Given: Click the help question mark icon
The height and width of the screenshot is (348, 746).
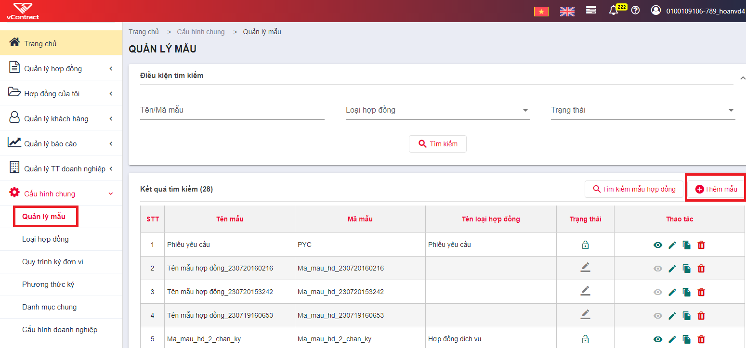Looking at the screenshot, I should (x=635, y=10).
